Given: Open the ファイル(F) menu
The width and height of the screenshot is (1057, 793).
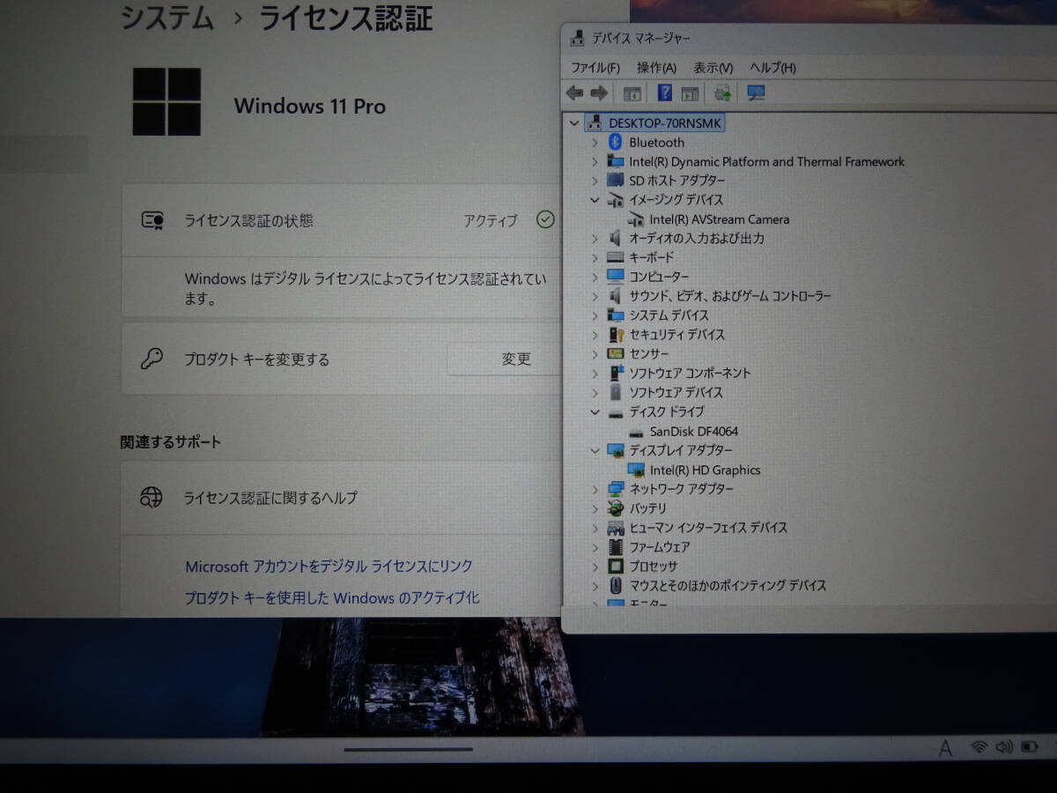Looking at the screenshot, I should (x=595, y=68).
